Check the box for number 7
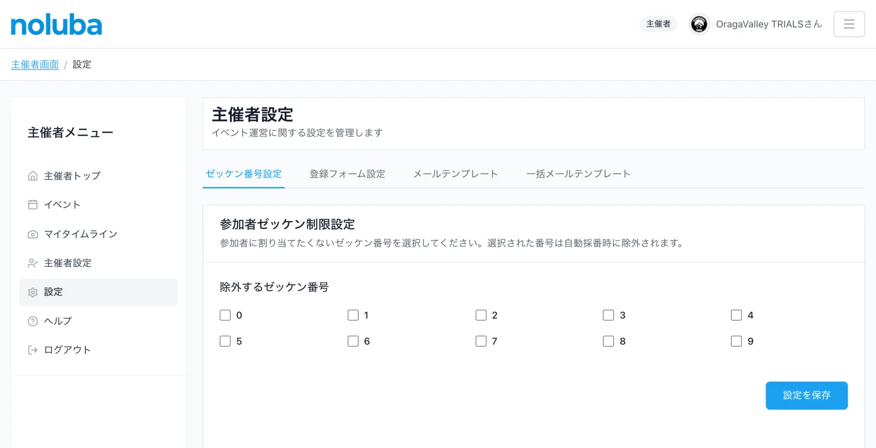 pos(481,341)
